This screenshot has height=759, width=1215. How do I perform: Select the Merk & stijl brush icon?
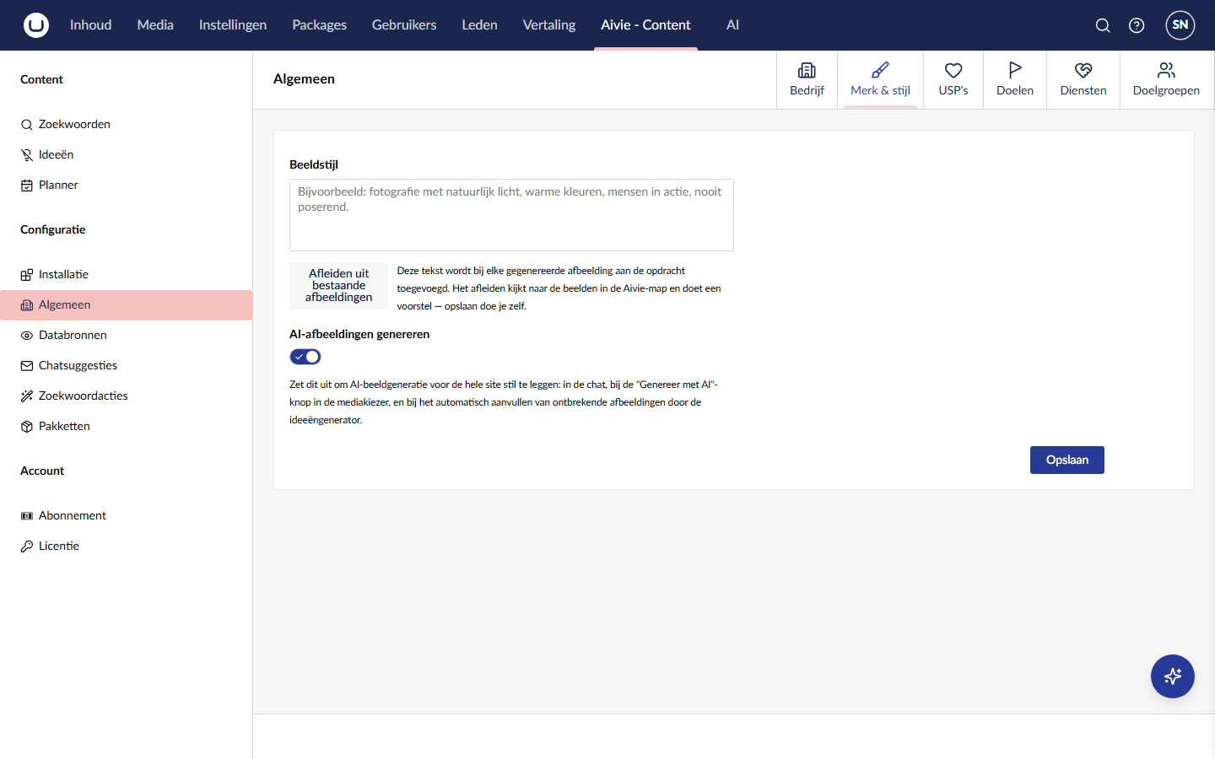pyautogui.click(x=880, y=70)
